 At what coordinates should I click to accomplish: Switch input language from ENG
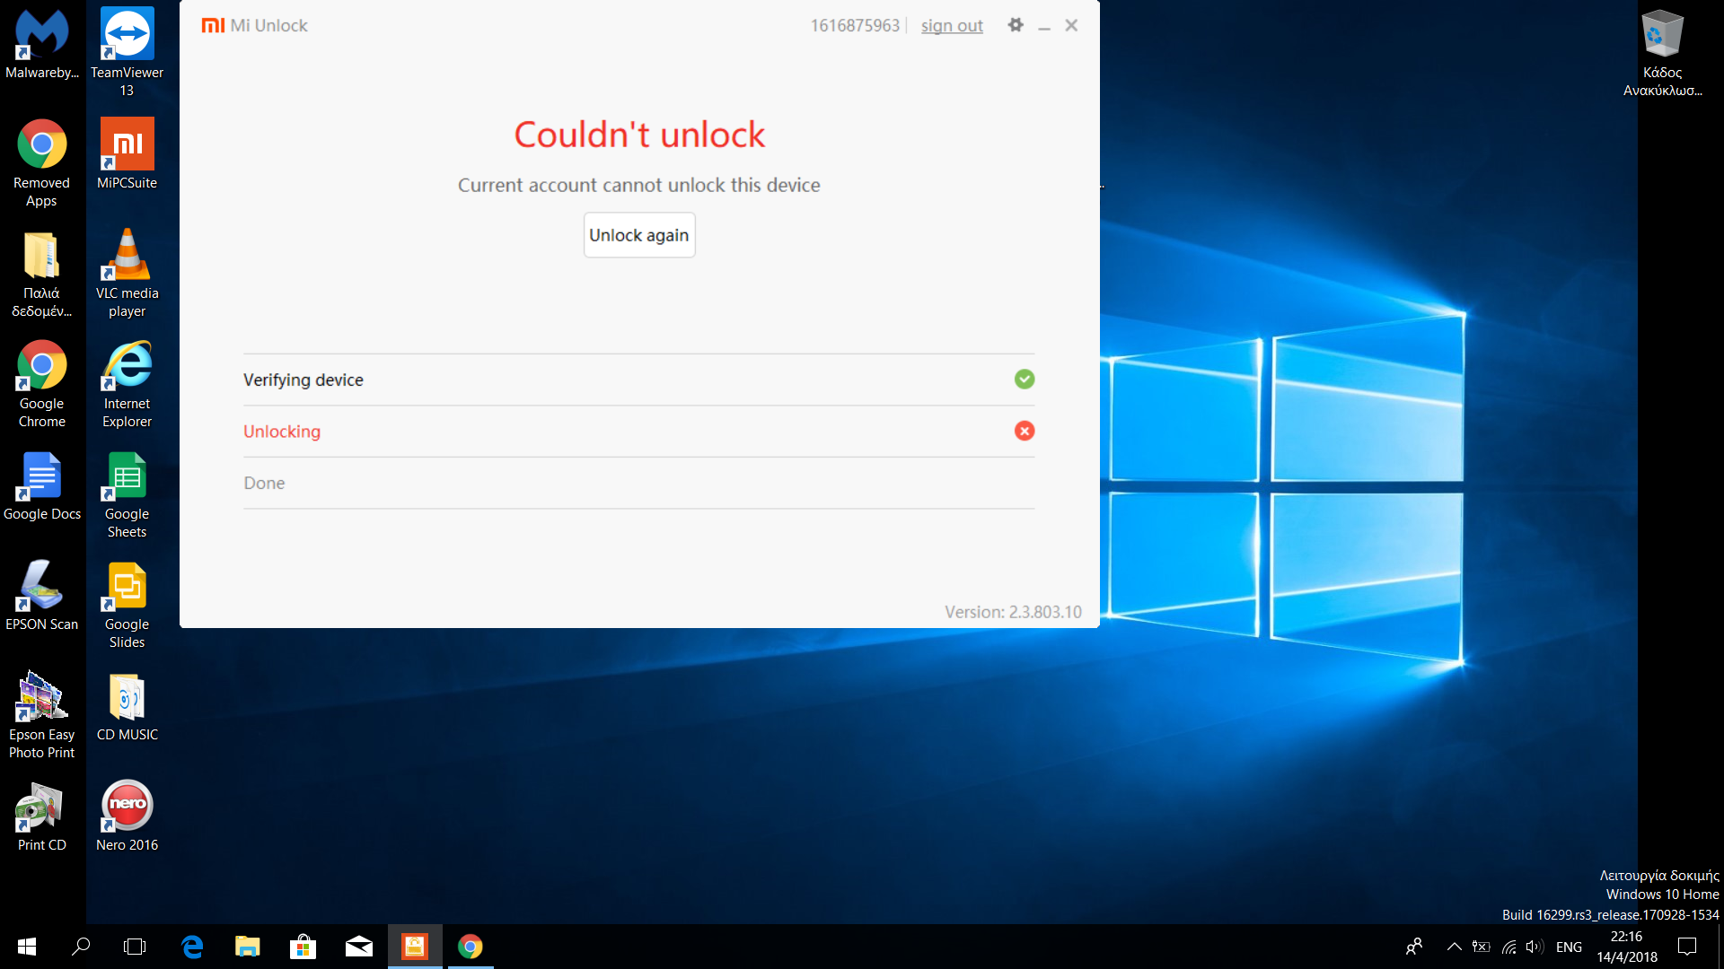pyautogui.click(x=1569, y=947)
